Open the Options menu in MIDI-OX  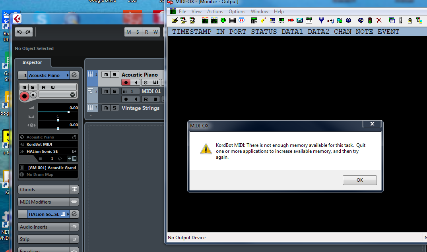click(x=237, y=12)
